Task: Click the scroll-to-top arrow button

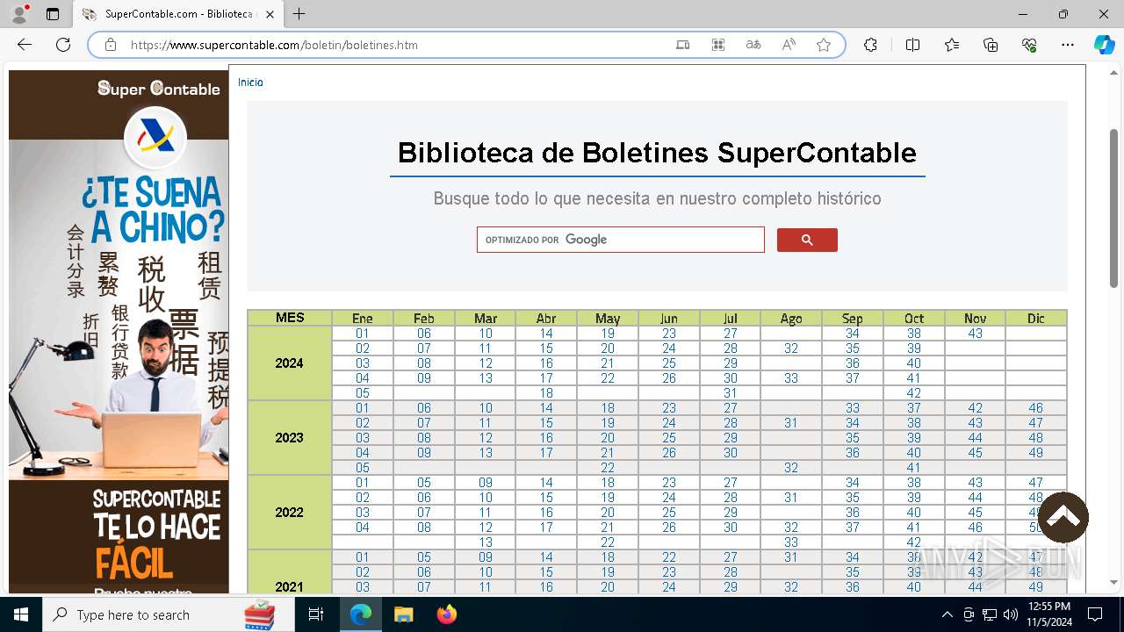Action: (1063, 517)
